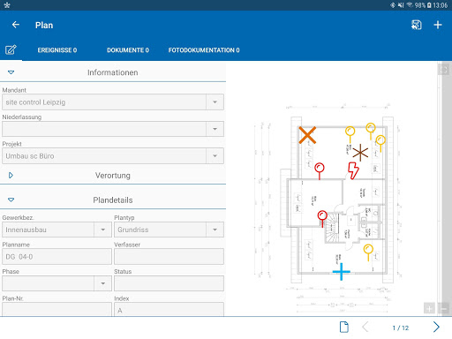Select the red lightning bolt marker

click(353, 170)
